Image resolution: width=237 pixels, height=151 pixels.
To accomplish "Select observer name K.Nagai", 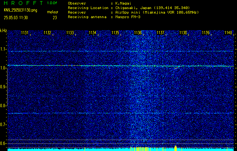I will pos(123,3).
